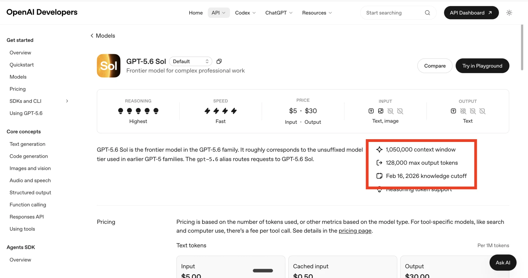528x278 pixels.
Task: Click the OpenAI Developers logo
Action: click(42, 12)
